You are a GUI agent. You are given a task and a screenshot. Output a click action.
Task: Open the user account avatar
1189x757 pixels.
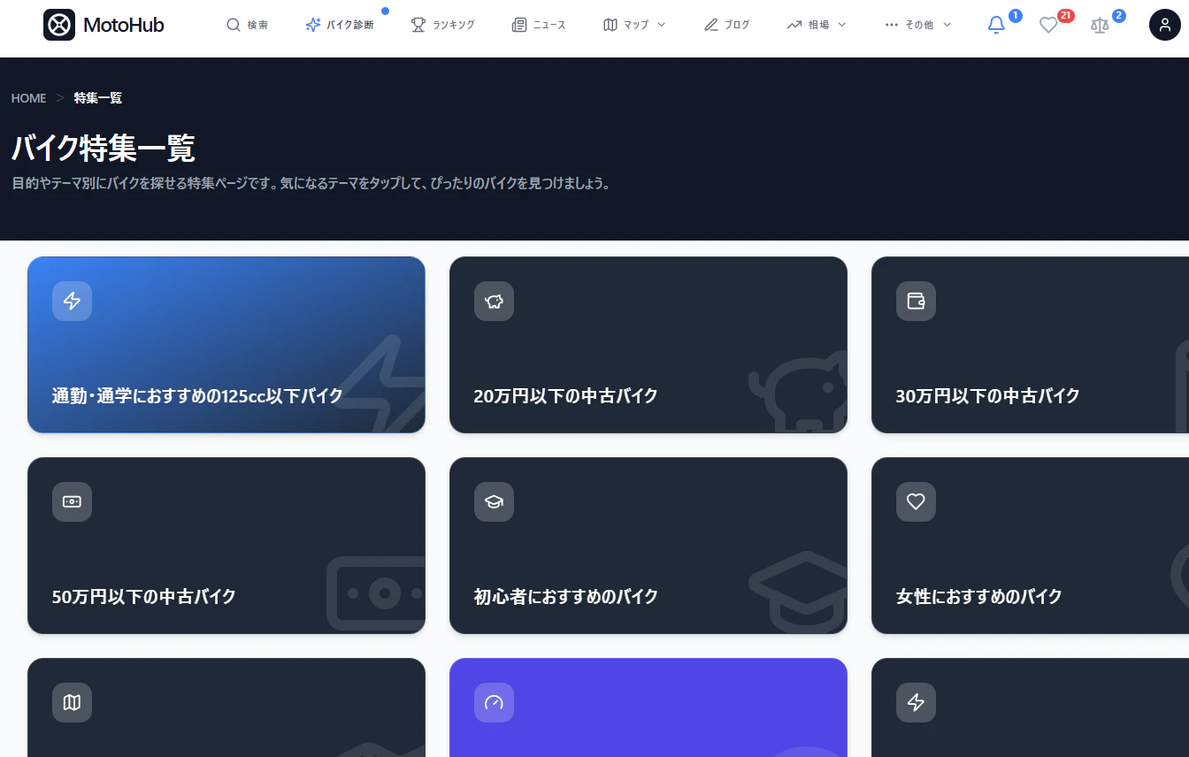click(x=1165, y=25)
